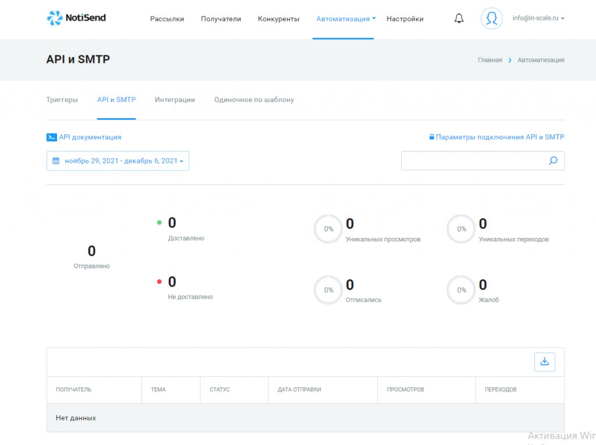The height and width of the screenshot is (445, 596).
Task: Click the red Не доставлено status dot
Action: [159, 282]
